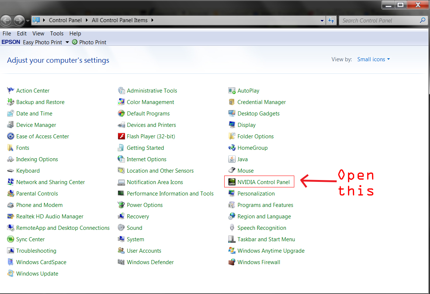Open the View menu
Viewport: 430px width, 294px height.
(38, 34)
